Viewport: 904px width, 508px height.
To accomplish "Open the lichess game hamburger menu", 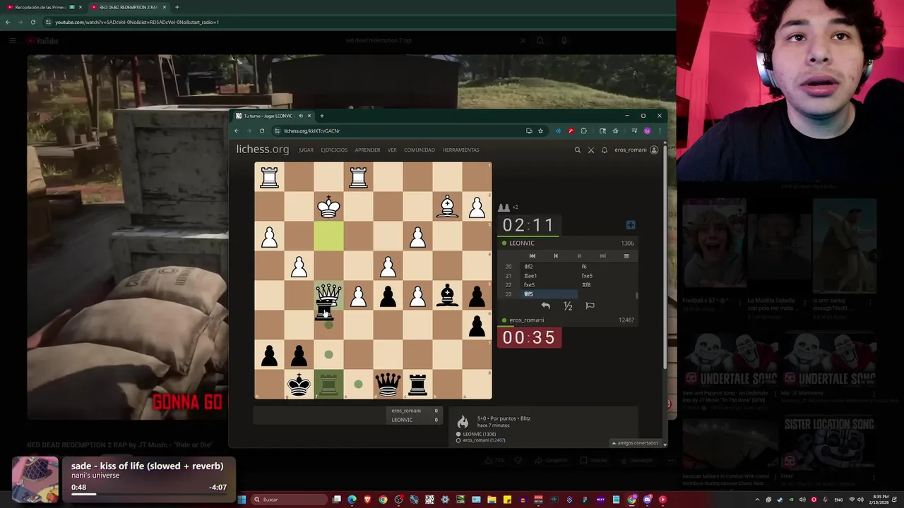I will click(x=626, y=256).
